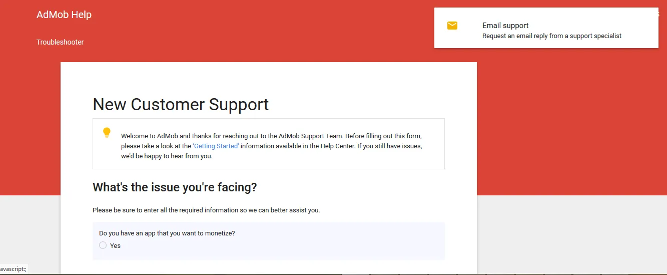
Task: Click the app monetize question text
Action: [167, 233]
